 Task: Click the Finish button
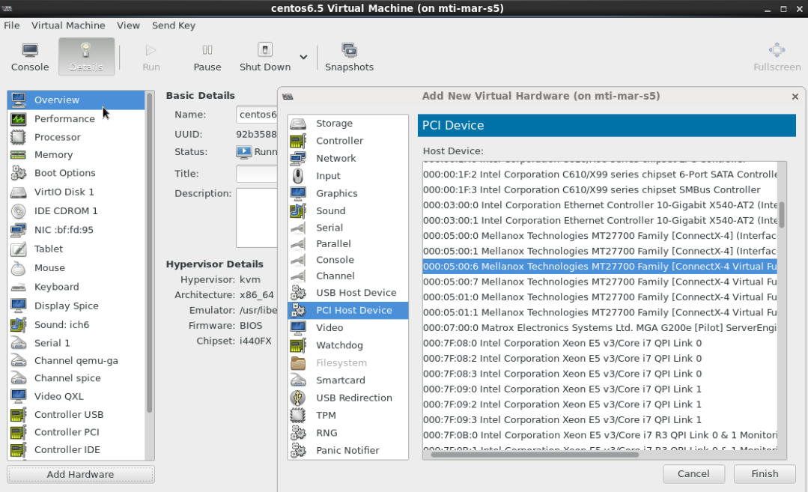765,473
